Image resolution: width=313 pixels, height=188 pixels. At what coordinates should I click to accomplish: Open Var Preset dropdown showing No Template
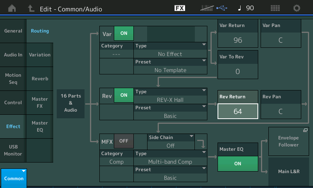tap(170, 66)
